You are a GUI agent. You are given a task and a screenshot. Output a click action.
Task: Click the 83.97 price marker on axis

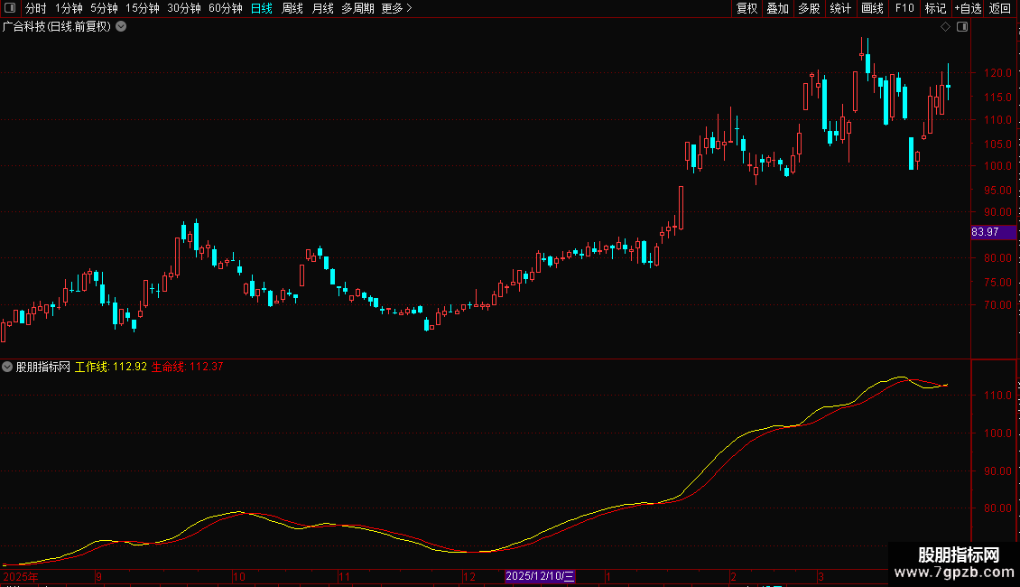pos(993,232)
